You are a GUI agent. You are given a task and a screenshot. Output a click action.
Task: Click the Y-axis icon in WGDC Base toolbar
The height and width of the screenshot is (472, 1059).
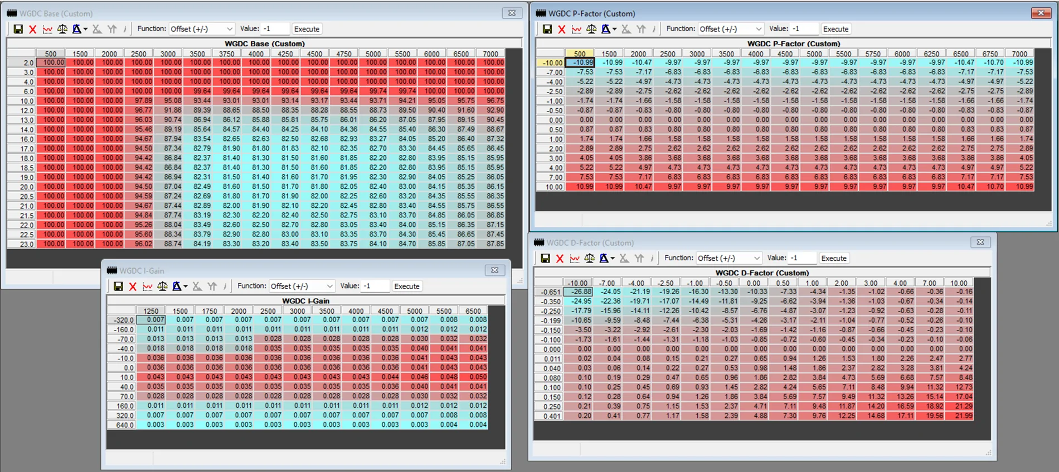pyautogui.click(x=112, y=29)
